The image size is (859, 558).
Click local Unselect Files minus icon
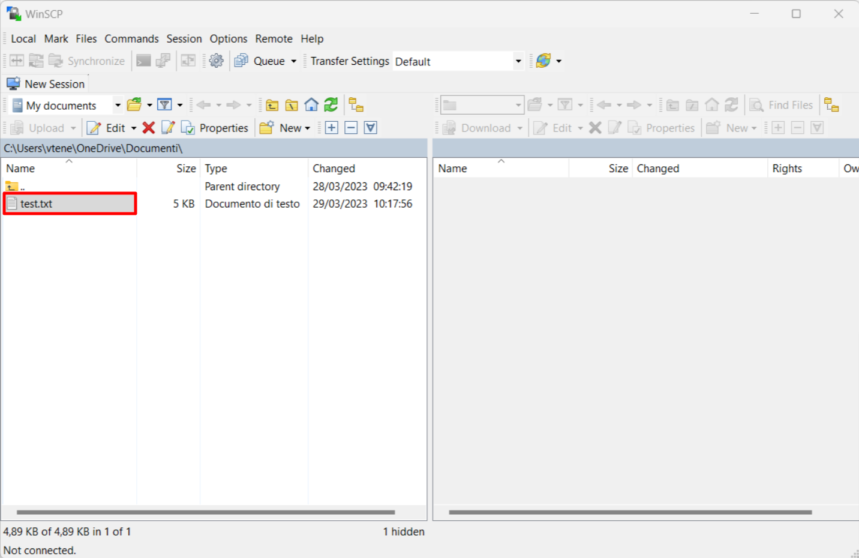point(351,128)
